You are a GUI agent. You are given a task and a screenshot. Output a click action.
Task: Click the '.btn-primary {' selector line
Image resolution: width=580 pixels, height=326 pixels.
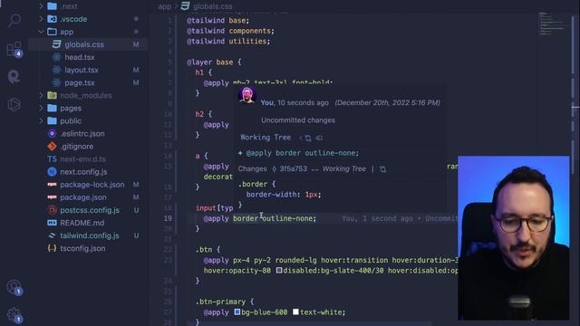[x=225, y=302]
